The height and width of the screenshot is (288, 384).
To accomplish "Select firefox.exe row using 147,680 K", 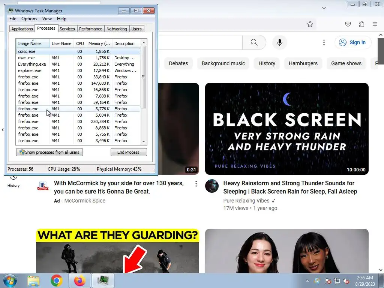I will (78, 83).
